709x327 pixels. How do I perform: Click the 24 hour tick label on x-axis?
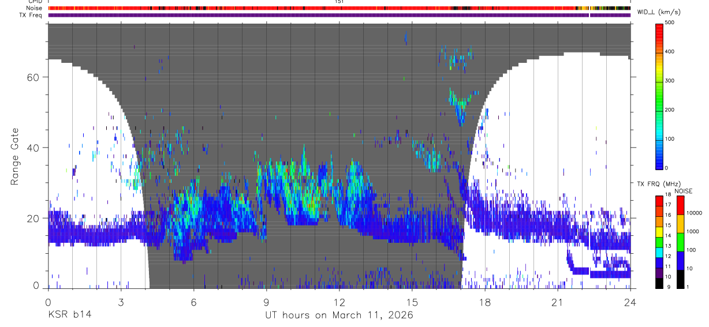click(630, 302)
